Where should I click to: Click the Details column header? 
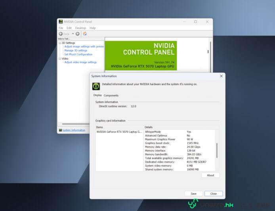[149, 127]
